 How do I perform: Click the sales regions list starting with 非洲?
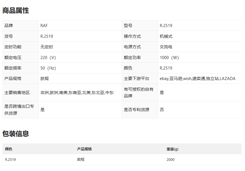click(77, 93)
